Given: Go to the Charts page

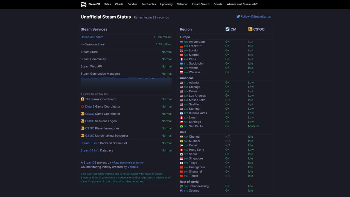Looking at the screenshot, I should (x=119, y=4).
